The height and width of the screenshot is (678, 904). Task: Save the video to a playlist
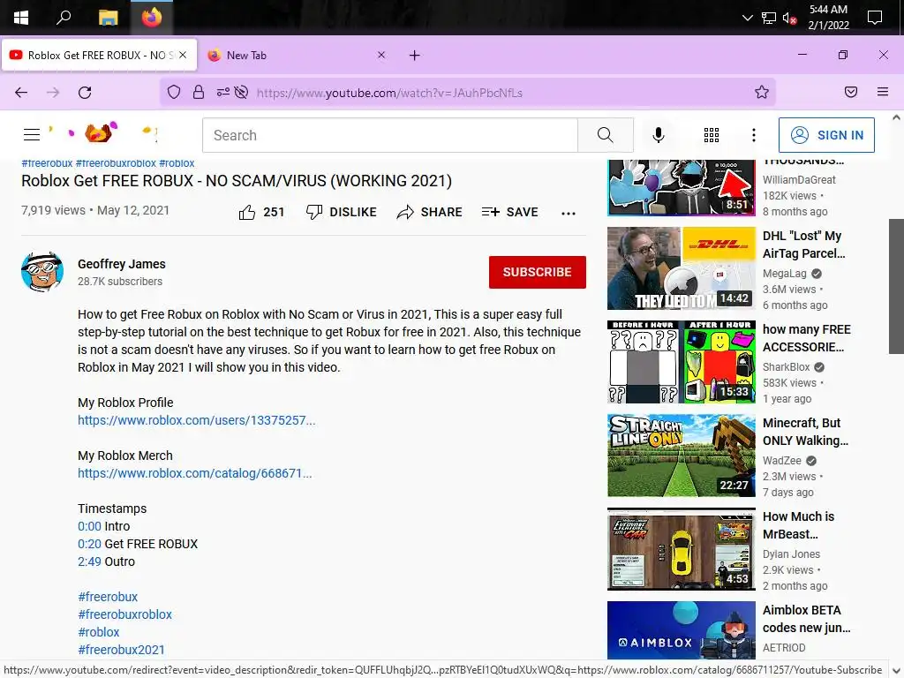509,212
